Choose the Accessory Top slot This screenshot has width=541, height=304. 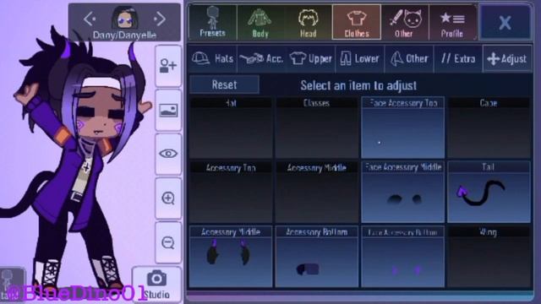(231, 192)
